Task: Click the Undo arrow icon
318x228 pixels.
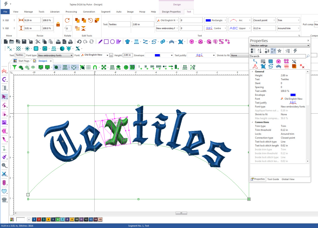Action: click(x=79, y=42)
